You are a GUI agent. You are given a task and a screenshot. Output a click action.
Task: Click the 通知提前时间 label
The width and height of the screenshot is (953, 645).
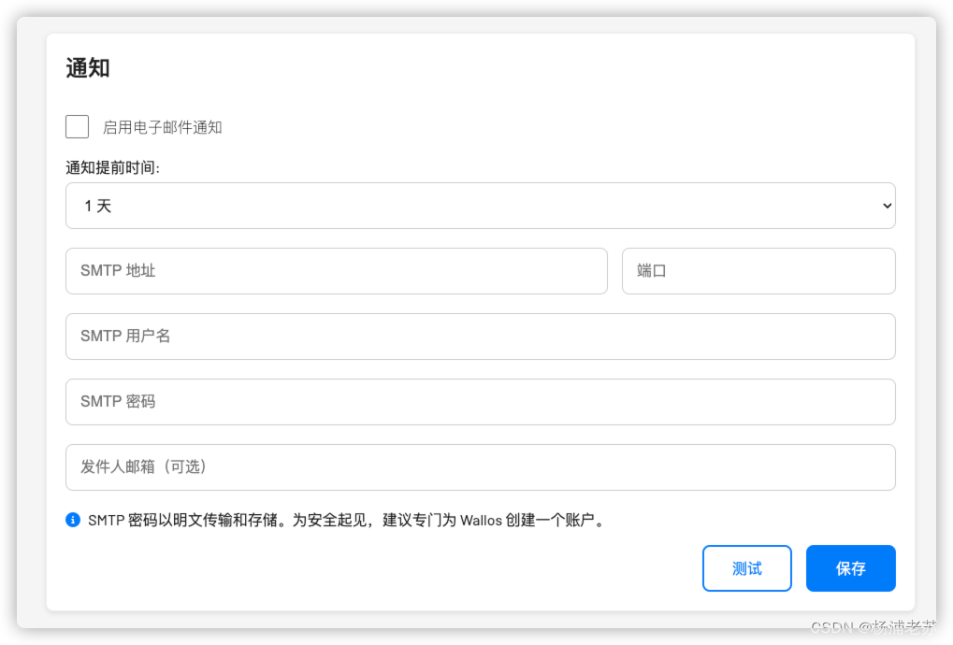point(112,167)
